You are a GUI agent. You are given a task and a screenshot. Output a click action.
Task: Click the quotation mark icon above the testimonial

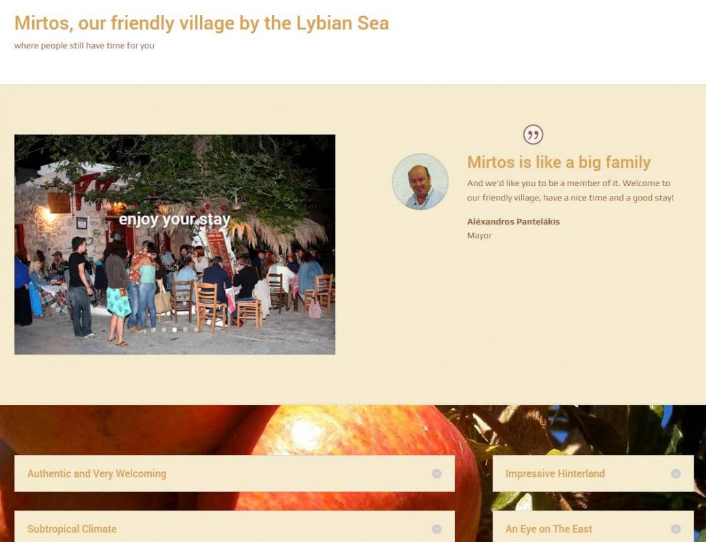click(x=533, y=135)
